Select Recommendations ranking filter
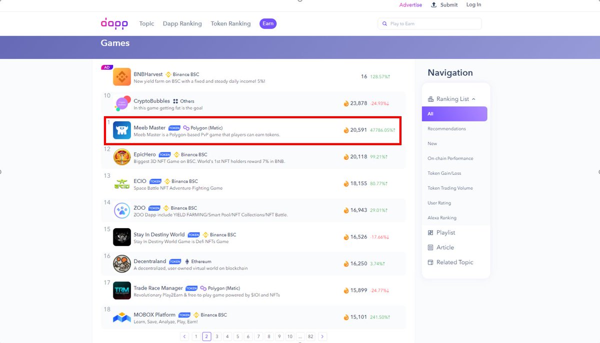 pos(446,129)
